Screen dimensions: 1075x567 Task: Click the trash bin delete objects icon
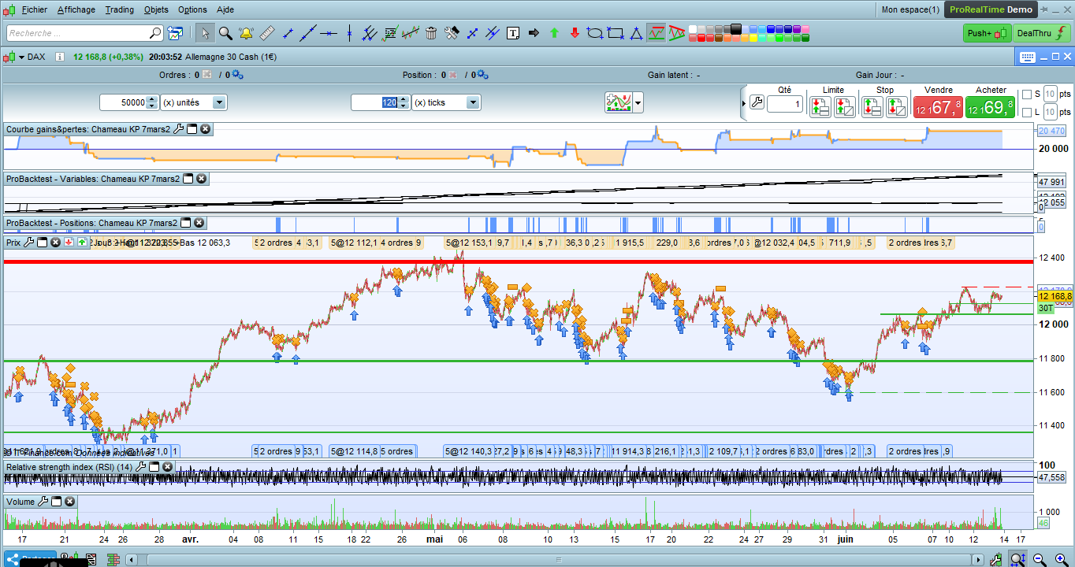click(x=431, y=33)
